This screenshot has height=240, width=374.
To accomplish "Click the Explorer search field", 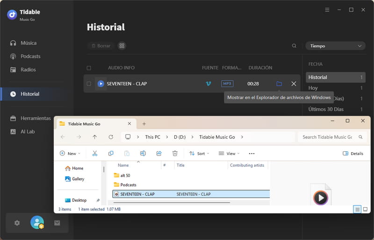I will tap(327, 137).
